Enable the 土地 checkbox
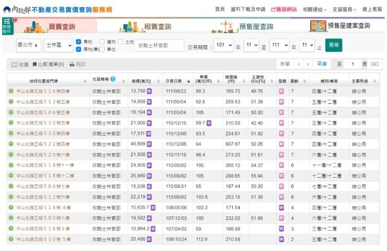The width and height of the screenshot is (387, 251). click(120, 42)
